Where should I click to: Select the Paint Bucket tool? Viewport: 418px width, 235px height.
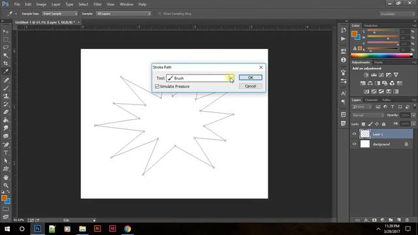click(x=6, y=120)
